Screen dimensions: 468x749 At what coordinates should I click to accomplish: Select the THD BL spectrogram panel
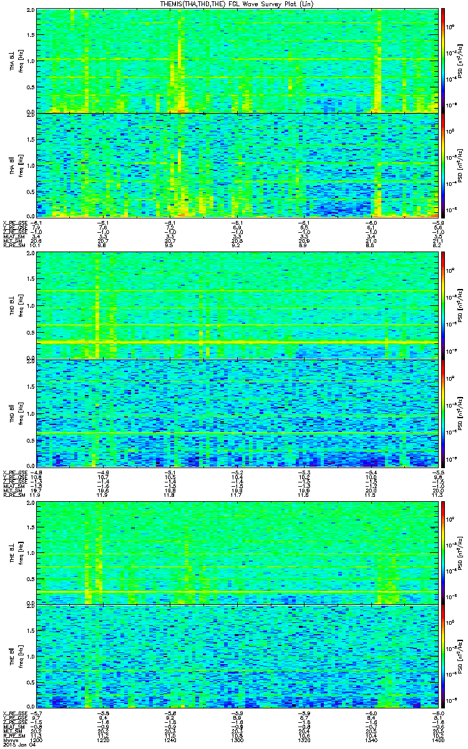coord(237,305)
